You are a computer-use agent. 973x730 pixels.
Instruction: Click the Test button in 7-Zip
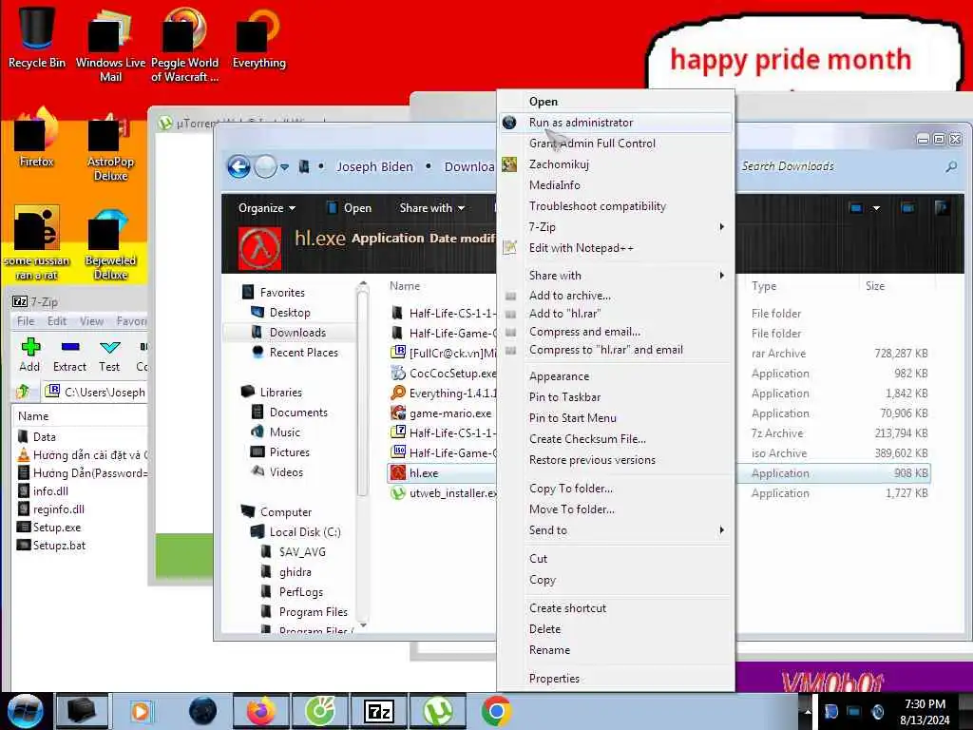[x=109, y=355]
